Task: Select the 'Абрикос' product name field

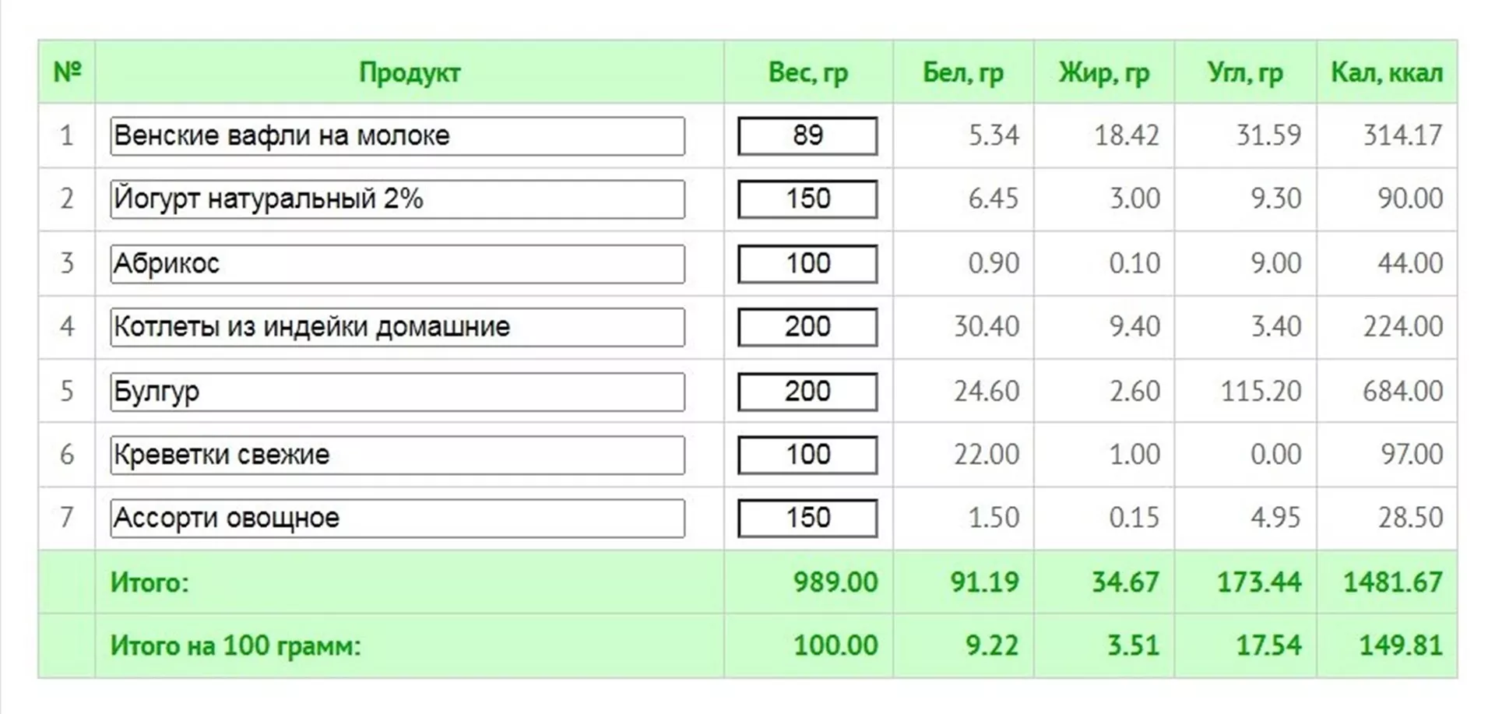Action: point(397,264)
